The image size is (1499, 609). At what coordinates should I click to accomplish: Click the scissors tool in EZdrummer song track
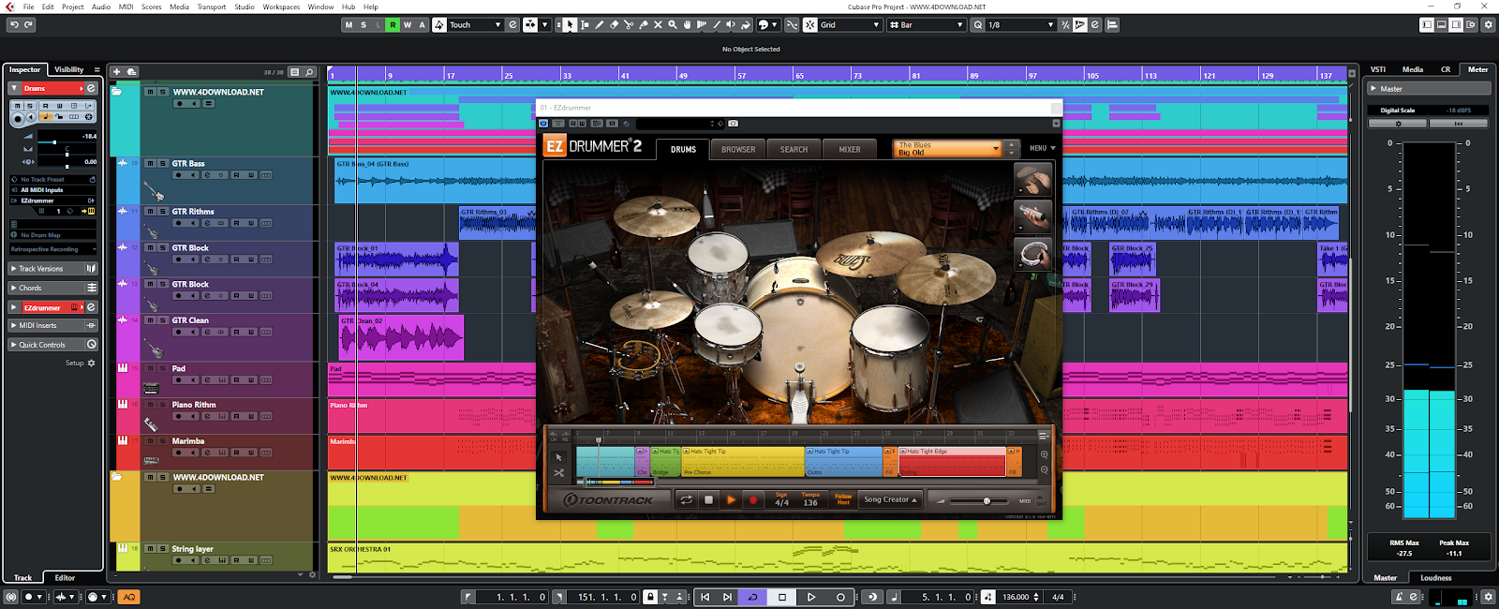point(559,473)
